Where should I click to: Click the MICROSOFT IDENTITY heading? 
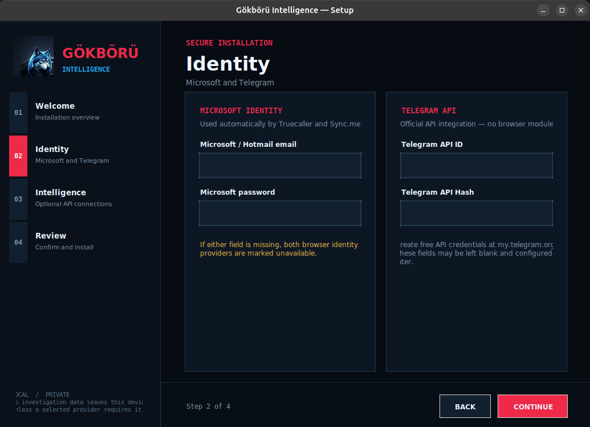(x=241, y=110)
